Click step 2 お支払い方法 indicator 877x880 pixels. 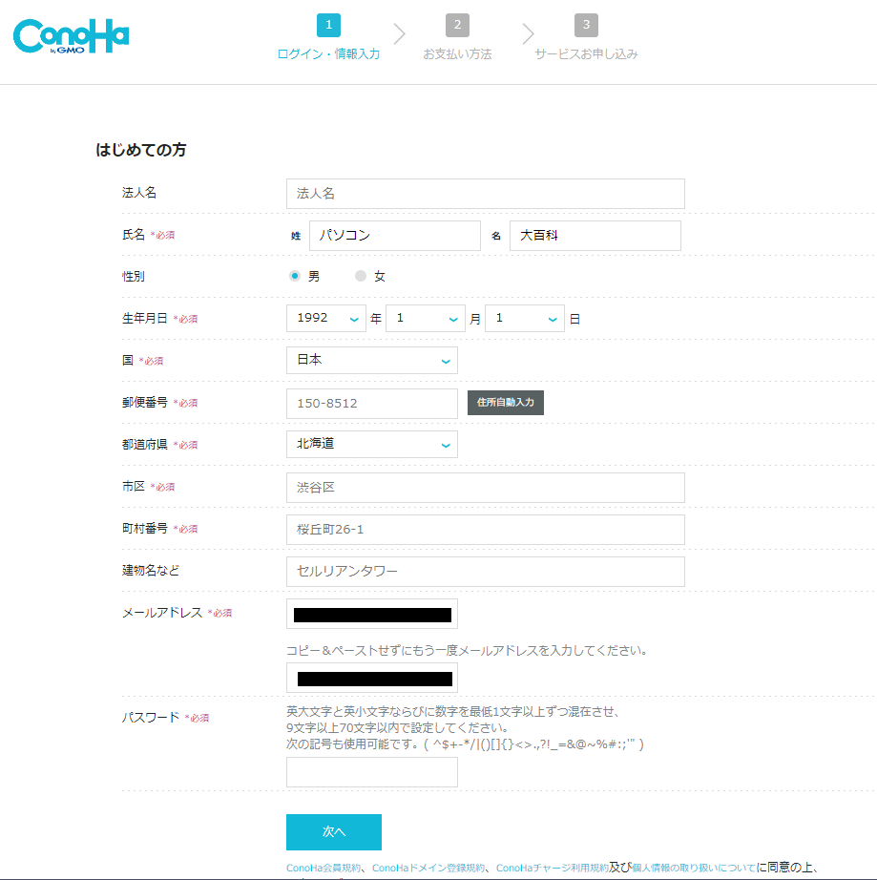pyautogui.click(x=457, y=38)
